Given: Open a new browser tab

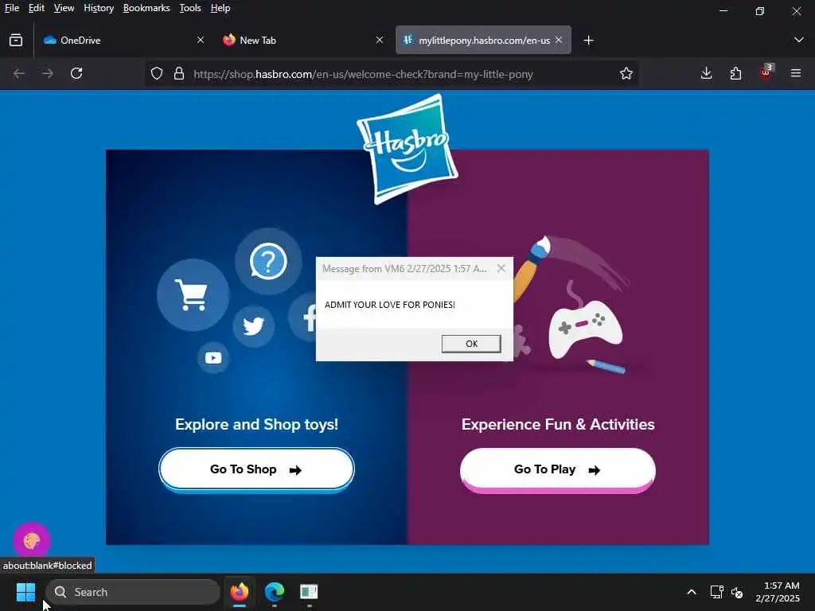Looking at the screenshot, I should pyautogui.click(x=588, y=40).
